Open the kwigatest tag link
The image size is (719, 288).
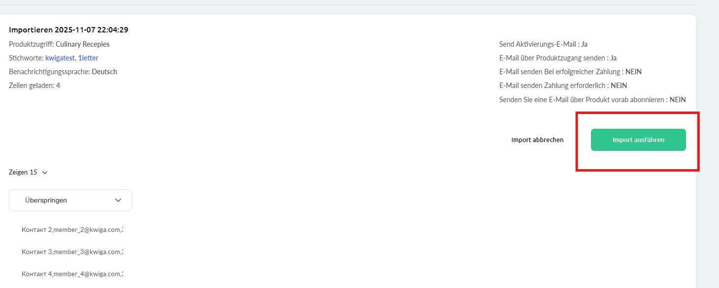(60, 58)
